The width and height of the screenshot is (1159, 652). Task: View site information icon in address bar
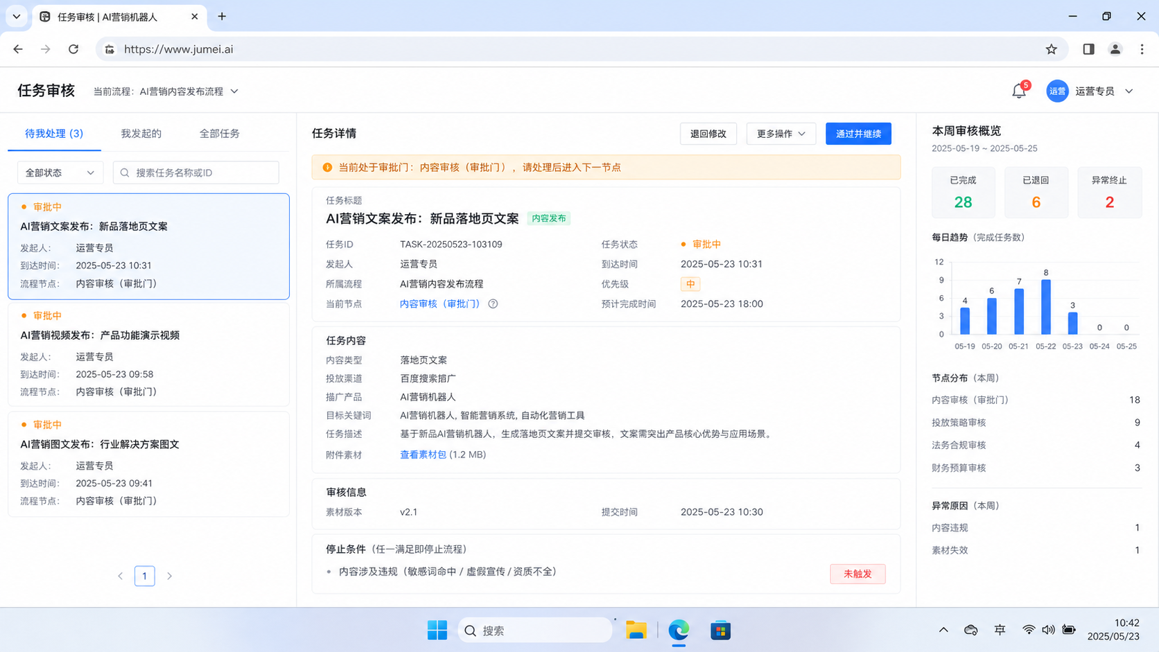coord(110,49)
